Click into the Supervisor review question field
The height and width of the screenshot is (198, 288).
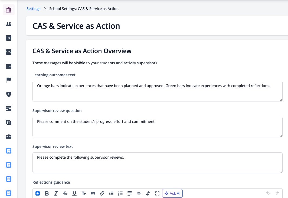[158, 127]
